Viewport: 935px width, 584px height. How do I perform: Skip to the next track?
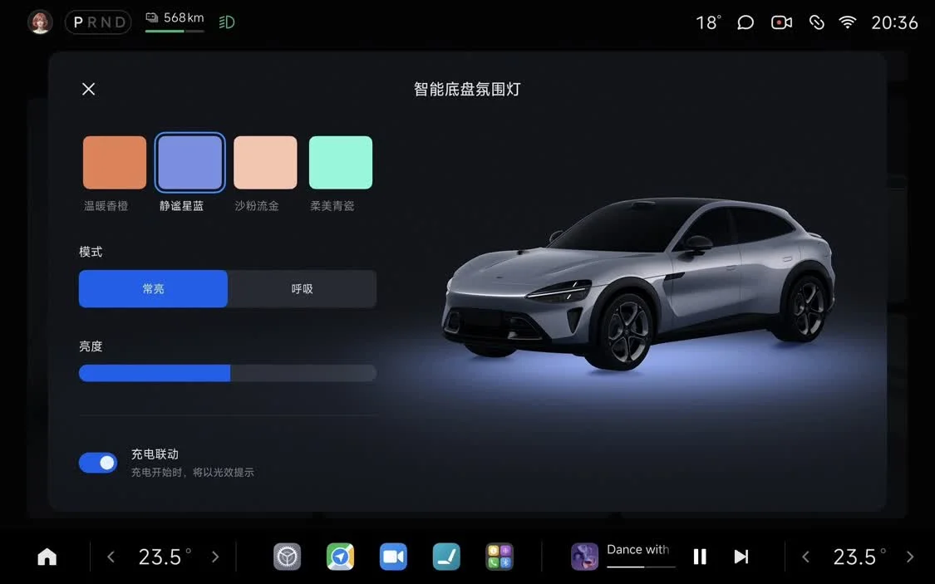741,557
